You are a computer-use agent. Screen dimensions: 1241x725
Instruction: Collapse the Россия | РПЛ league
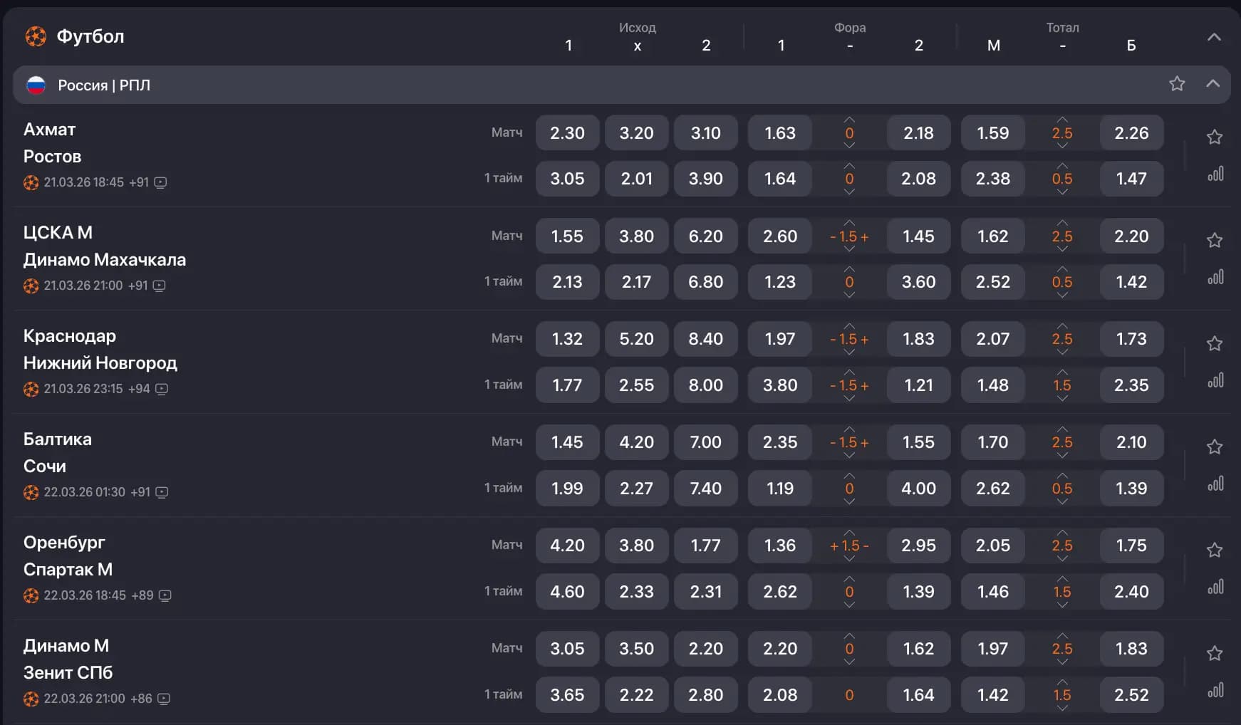1213,84
